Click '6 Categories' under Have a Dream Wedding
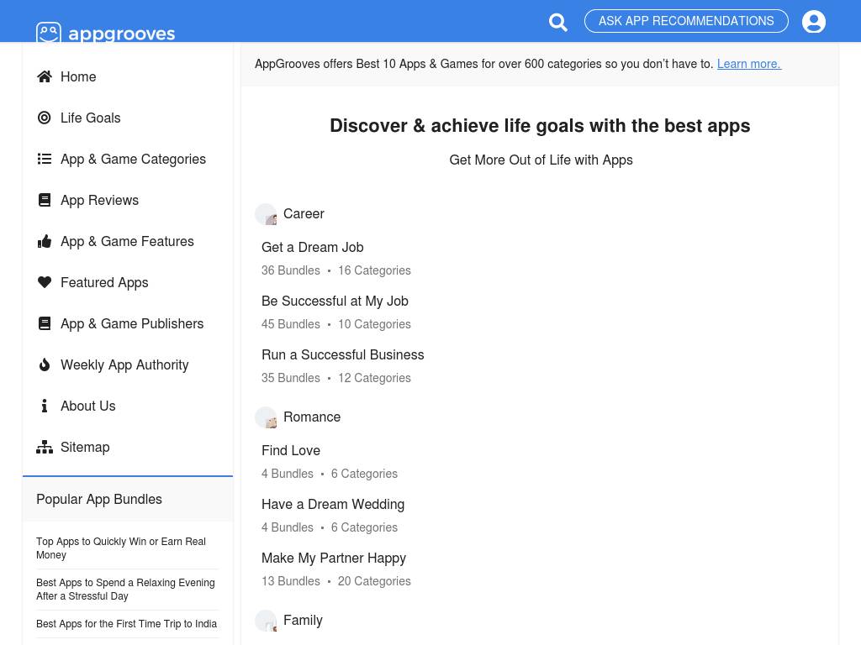The image size is (861, 645). click(364, 527)
